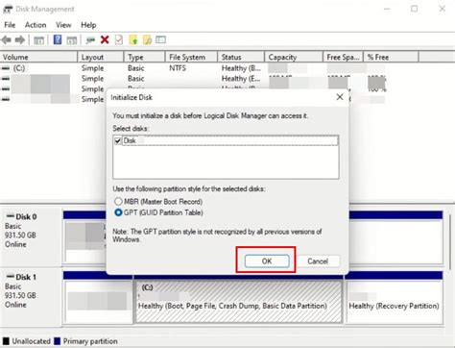Select the (C:) partition on Disk 1
Screen dimensions: 455x348
pos(239,302)
